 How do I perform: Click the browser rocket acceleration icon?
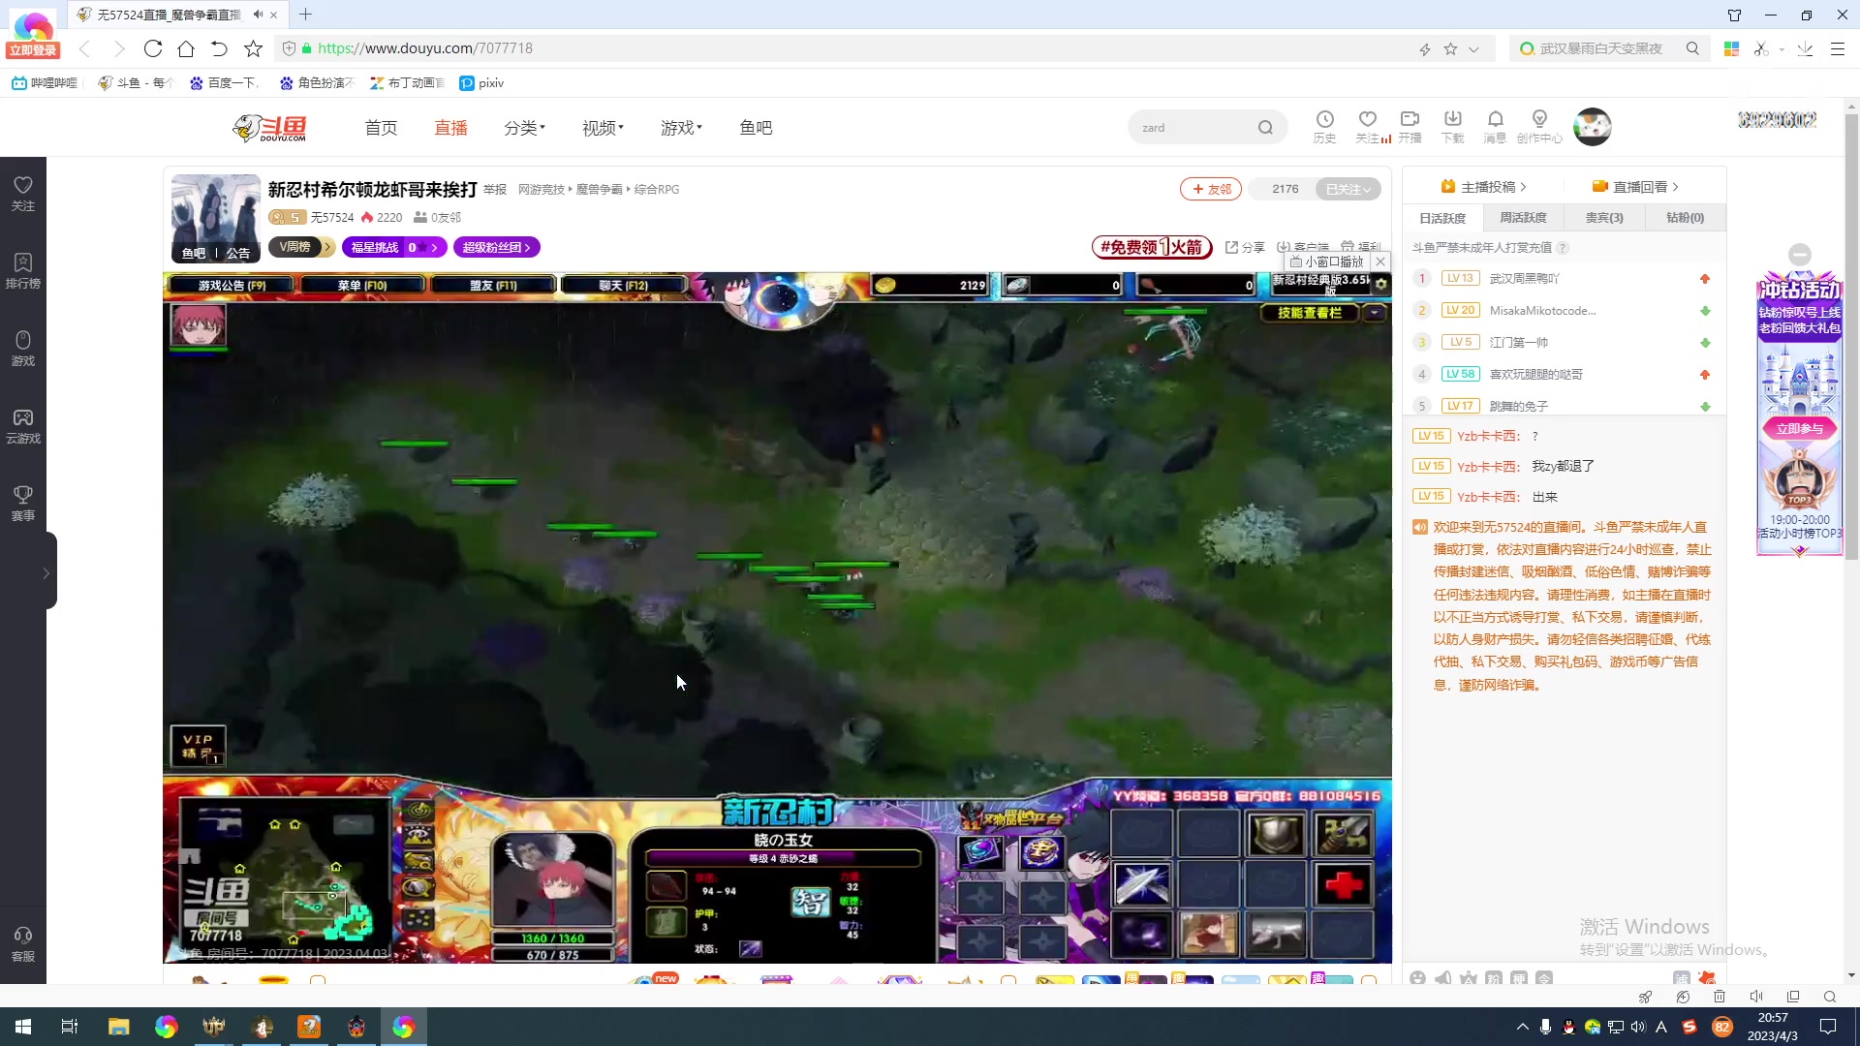point(1645,997)
